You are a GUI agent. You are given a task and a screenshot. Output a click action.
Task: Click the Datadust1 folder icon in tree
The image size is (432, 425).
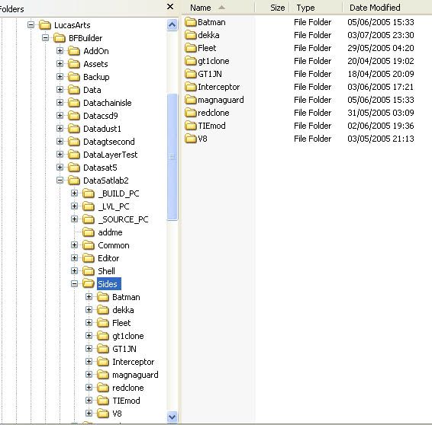coord(74,129)
